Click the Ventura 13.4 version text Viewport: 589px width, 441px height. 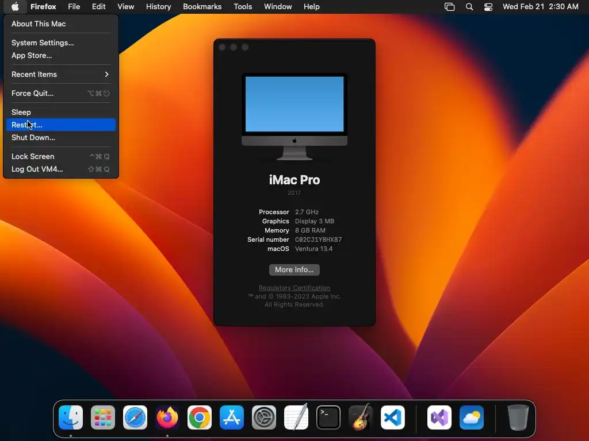click(x=313, y=249)
